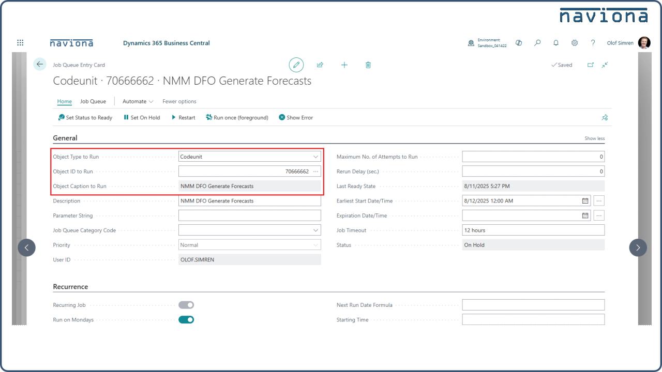This screenshot has width=662, height=372.
Task: Click the On Hold status value
Action: tap(533, 245)
